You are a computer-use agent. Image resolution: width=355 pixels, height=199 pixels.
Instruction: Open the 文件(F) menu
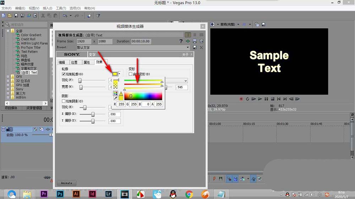coord(6,8)
